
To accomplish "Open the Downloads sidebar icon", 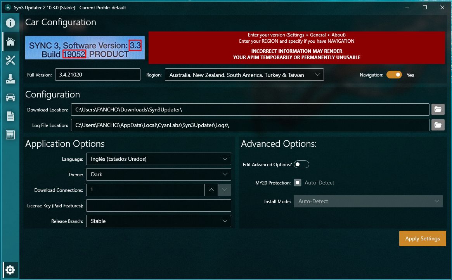I will tap(10, 79).
